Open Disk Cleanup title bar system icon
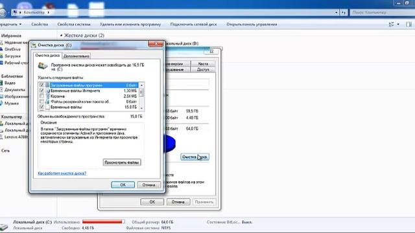Screen dimensions: 415x233 [x=34, y=45]
